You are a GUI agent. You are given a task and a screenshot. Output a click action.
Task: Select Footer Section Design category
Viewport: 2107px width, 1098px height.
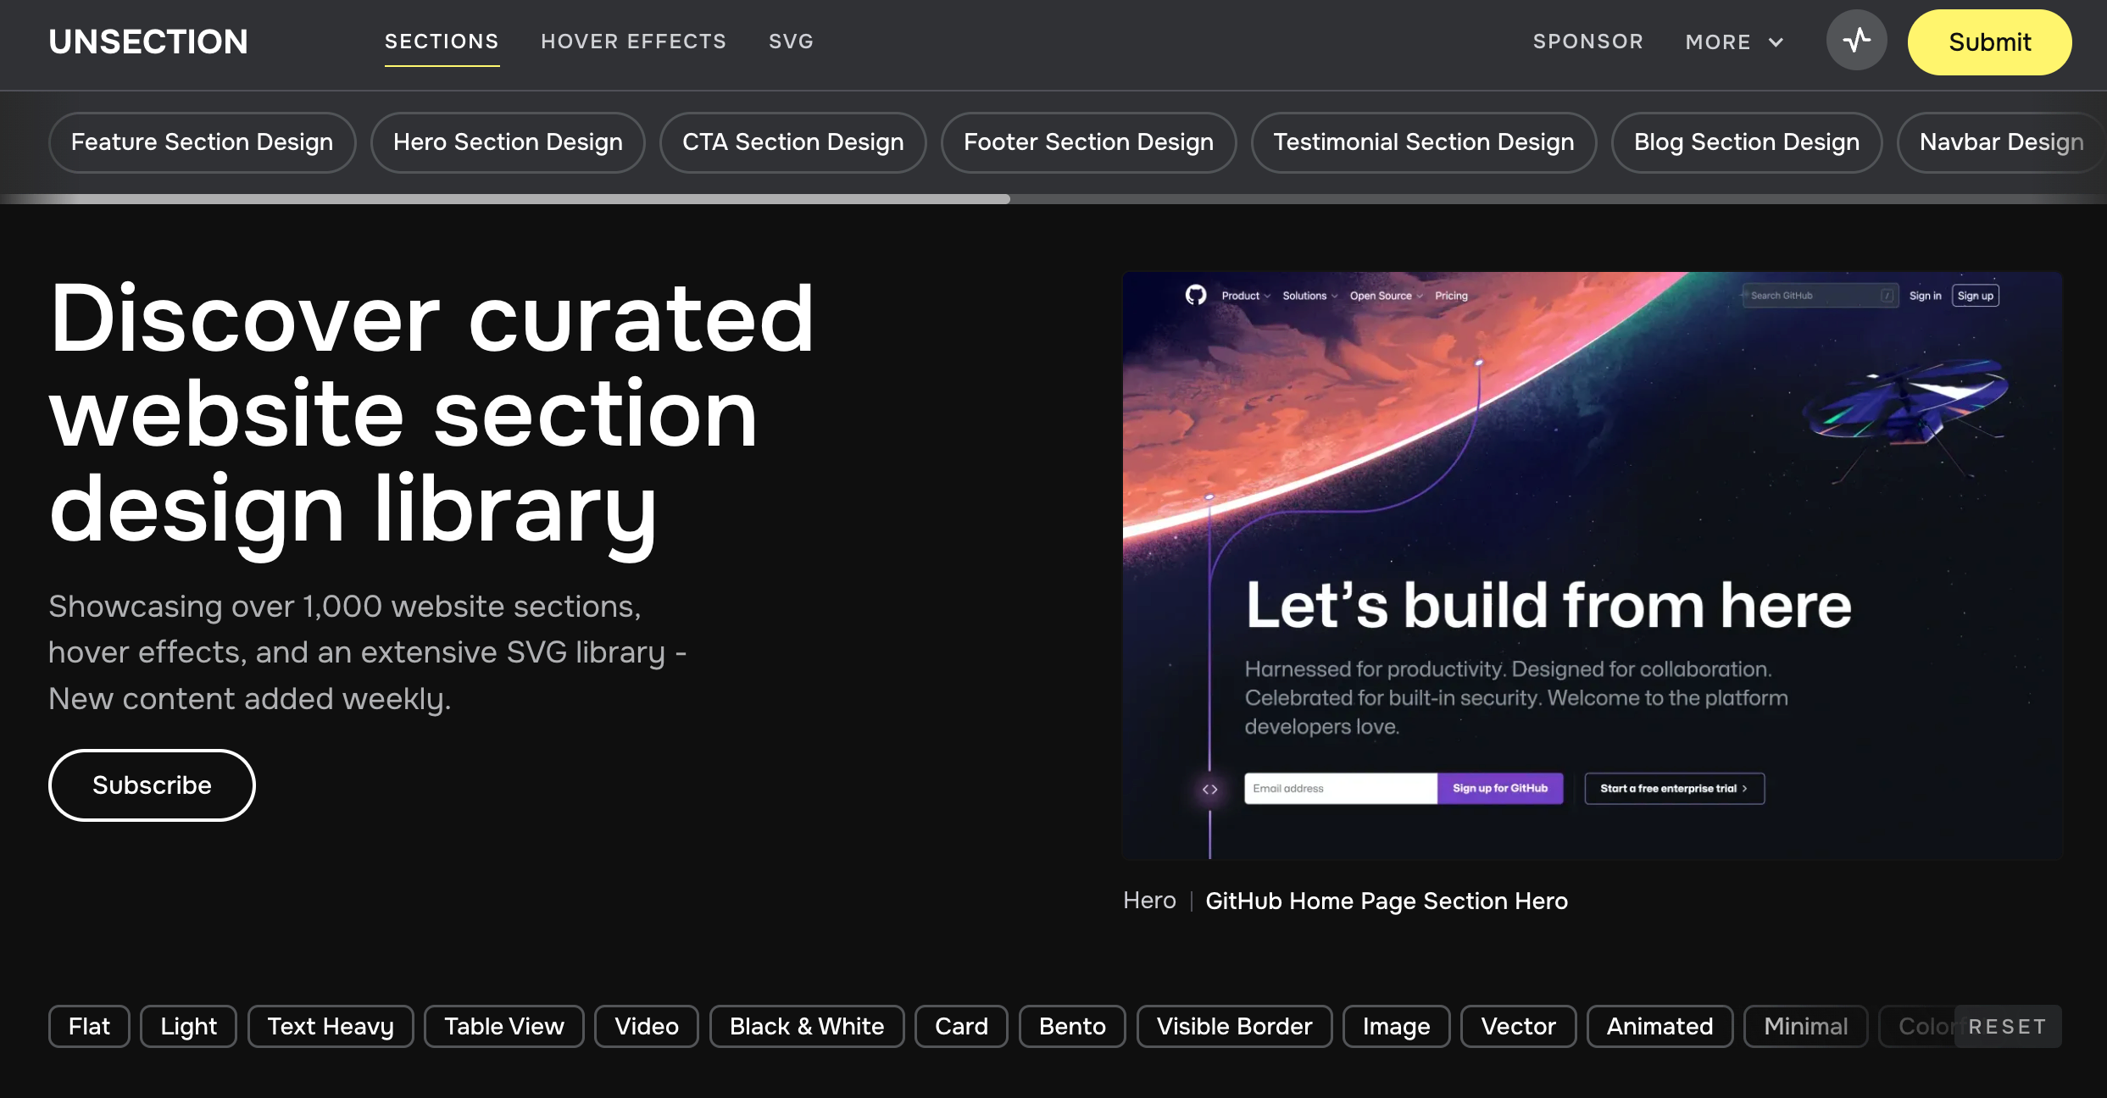(1088, 141)
